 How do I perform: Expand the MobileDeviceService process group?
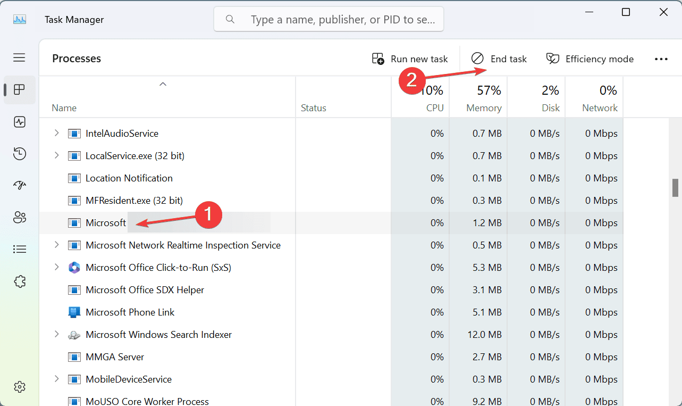click(57, 379)
